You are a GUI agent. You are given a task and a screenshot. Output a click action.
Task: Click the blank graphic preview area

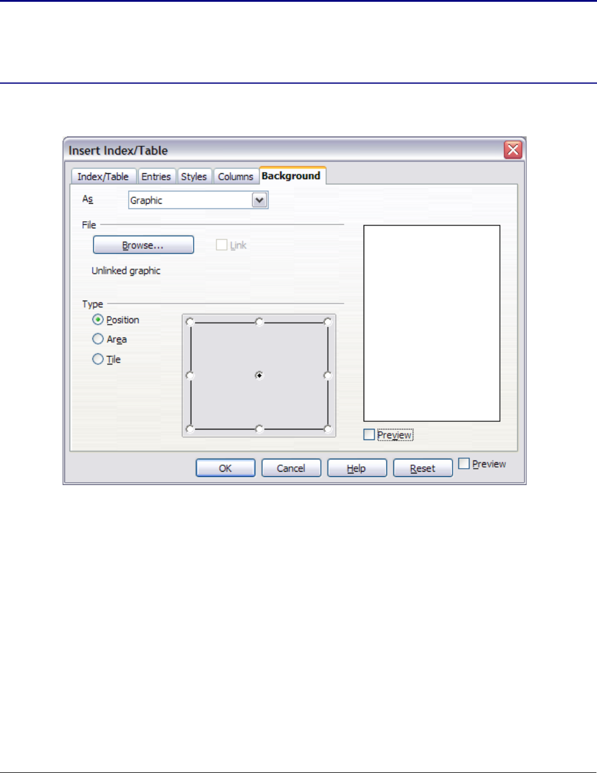coord(432,323)
